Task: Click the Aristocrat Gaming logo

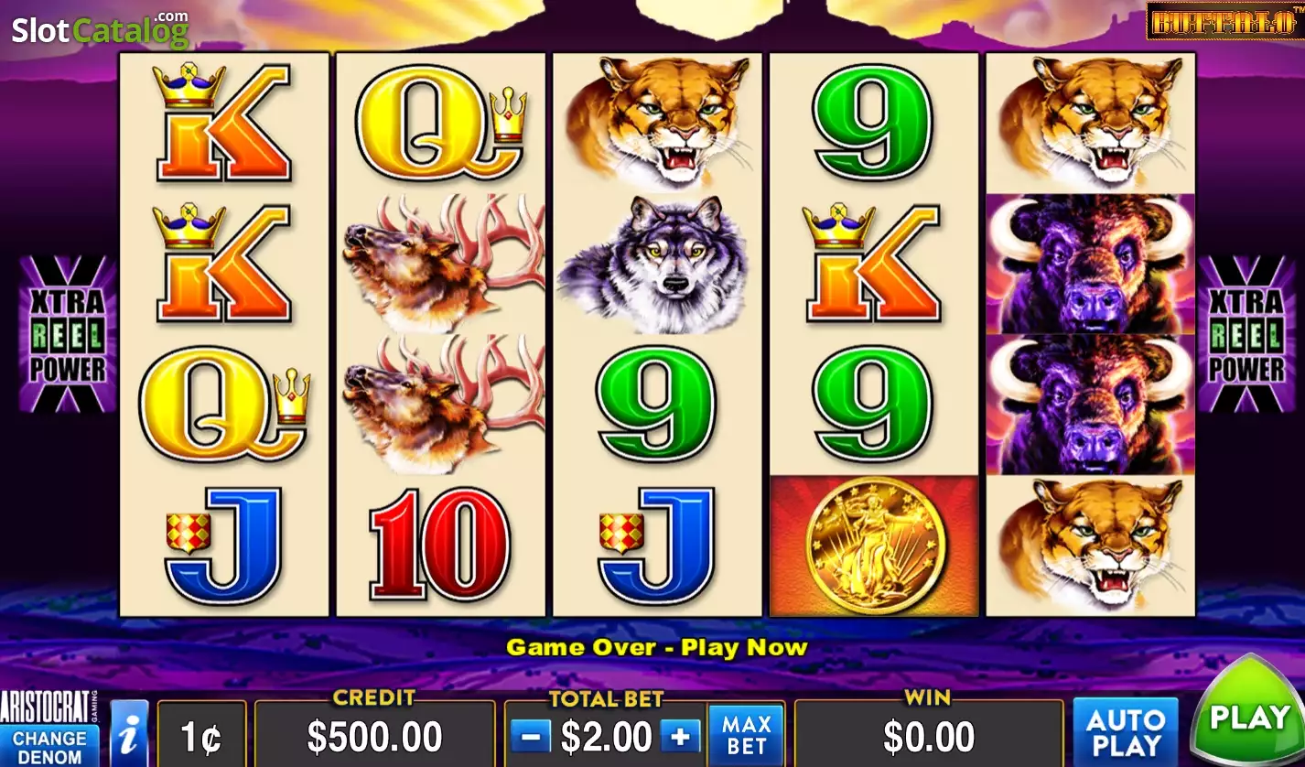Action: [x=49, y=708]
